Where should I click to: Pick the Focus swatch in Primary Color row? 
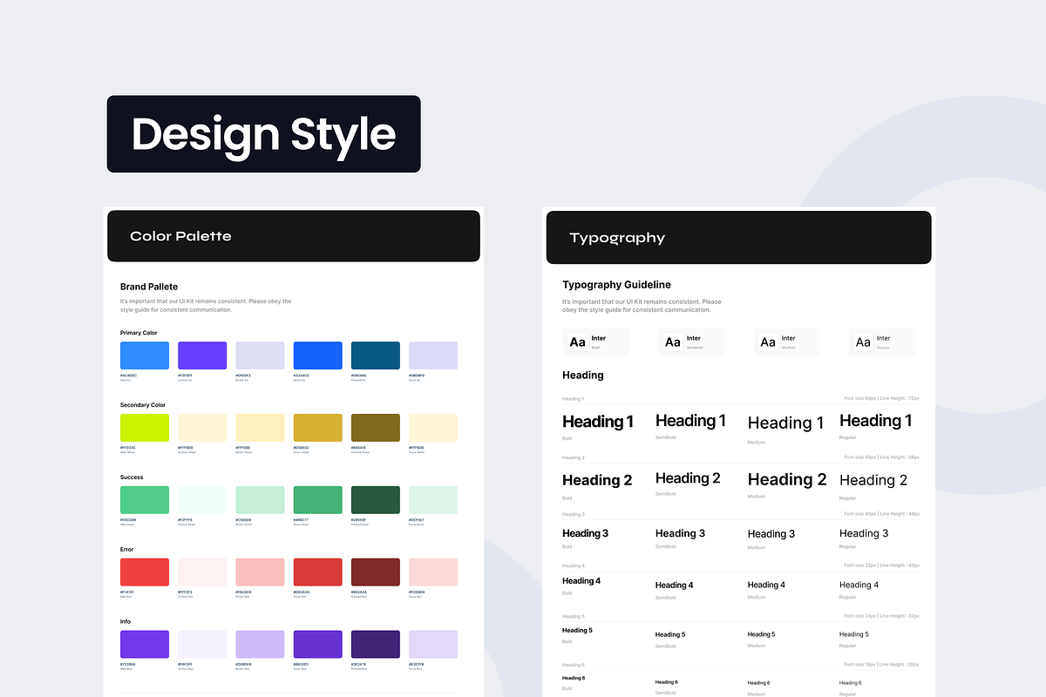433,355
